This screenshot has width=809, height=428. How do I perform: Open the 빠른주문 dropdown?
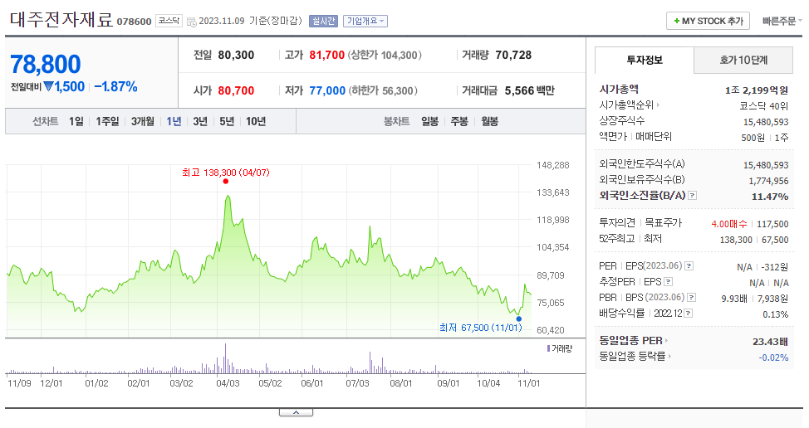click(x=782, y=21)
